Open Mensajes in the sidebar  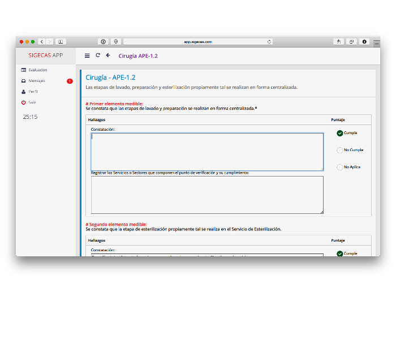coord(37,81)
